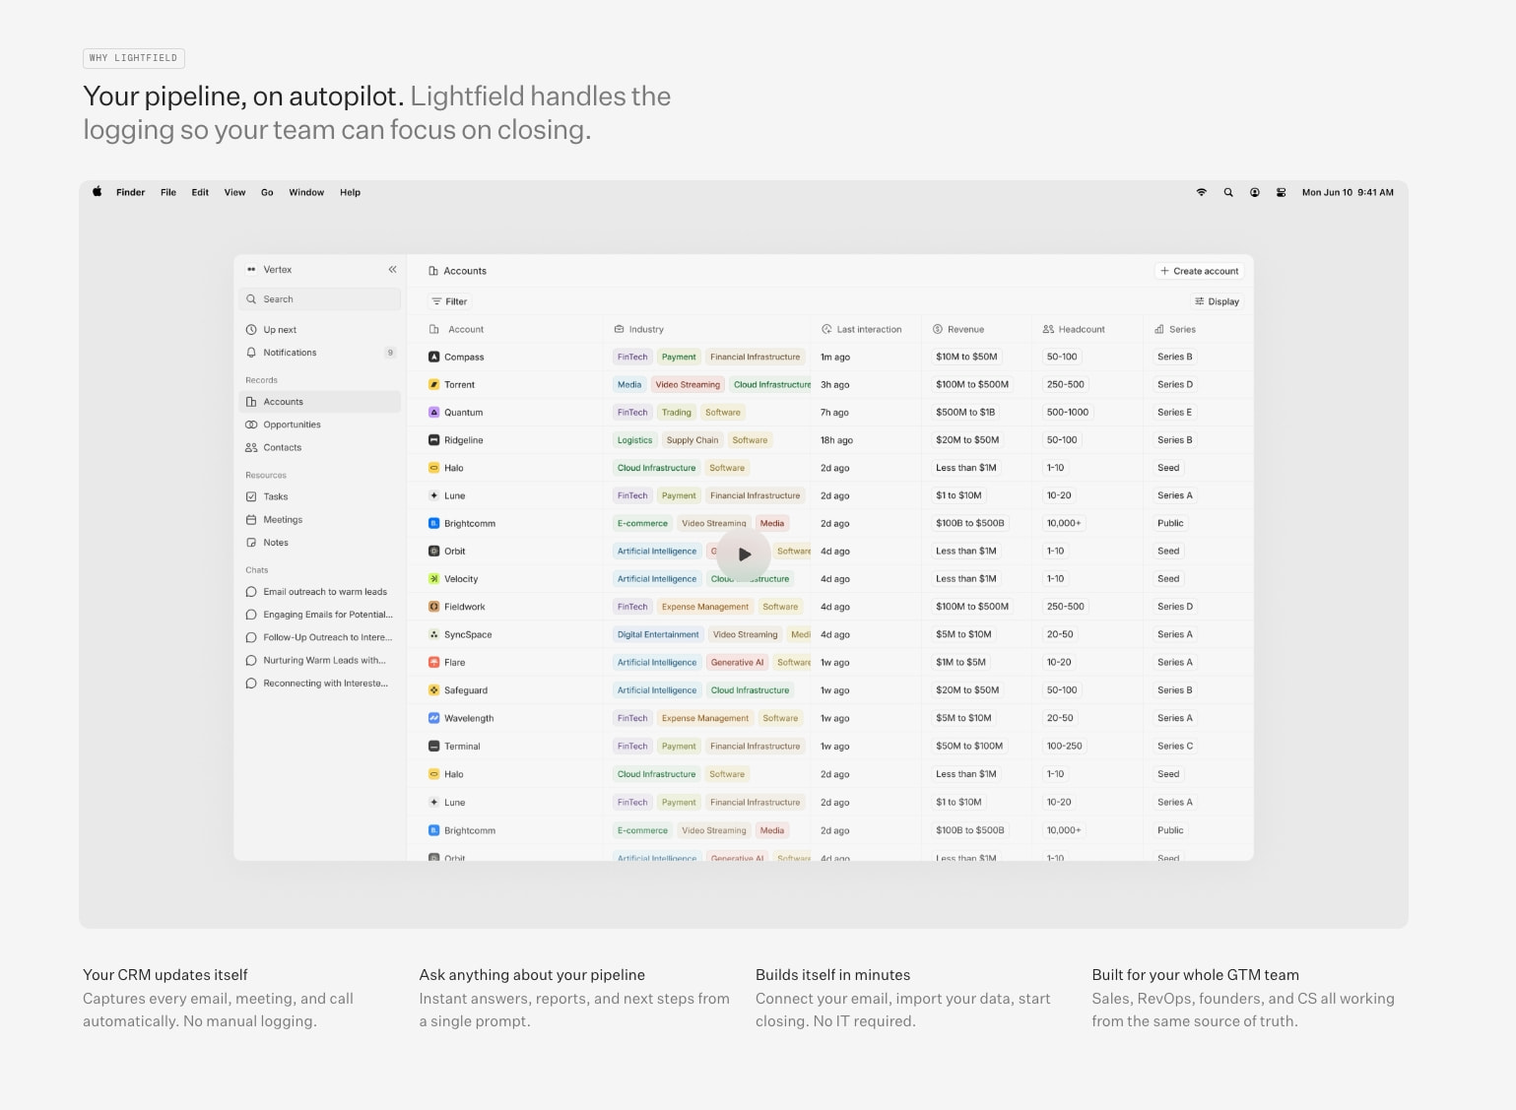This screenshot has width=1516, height=1110.
Task: Click the Wi-Fi status icon
Action: click(x=1201, y=192)
